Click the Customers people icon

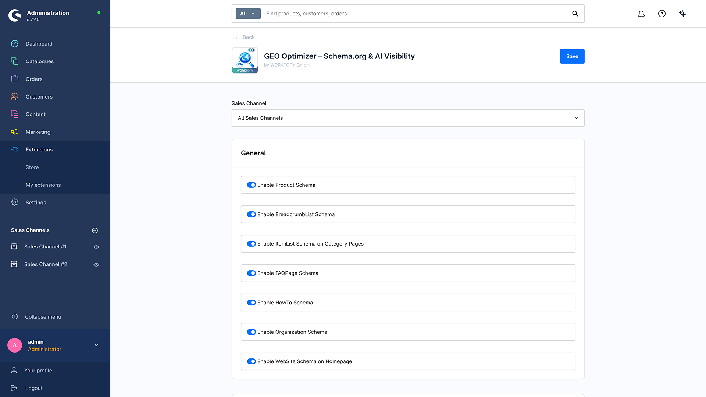15,97
